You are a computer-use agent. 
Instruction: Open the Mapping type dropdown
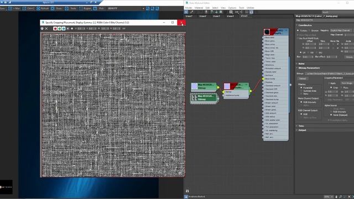tap(341, 30)
